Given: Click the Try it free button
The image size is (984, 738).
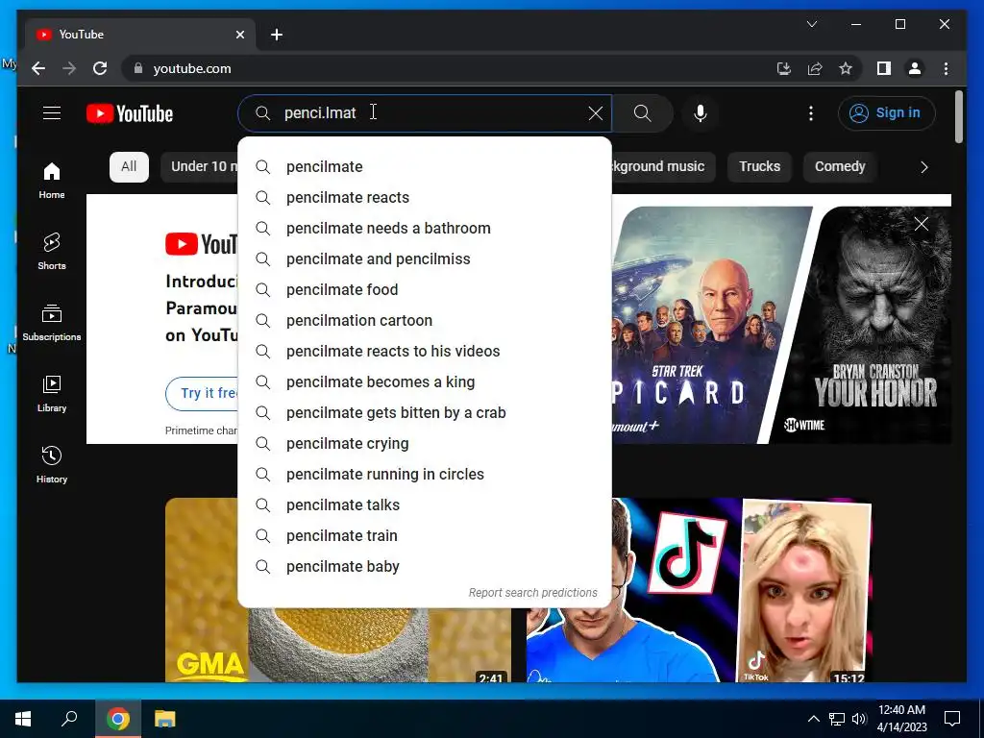Looking at the screenshot, I should tap(202, 393).
